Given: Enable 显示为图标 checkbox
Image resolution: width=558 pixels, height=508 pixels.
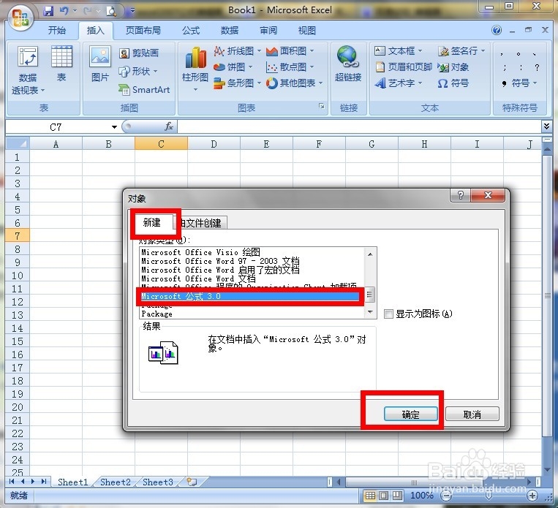Looking at the screenshot, I should tap(388, 314).
